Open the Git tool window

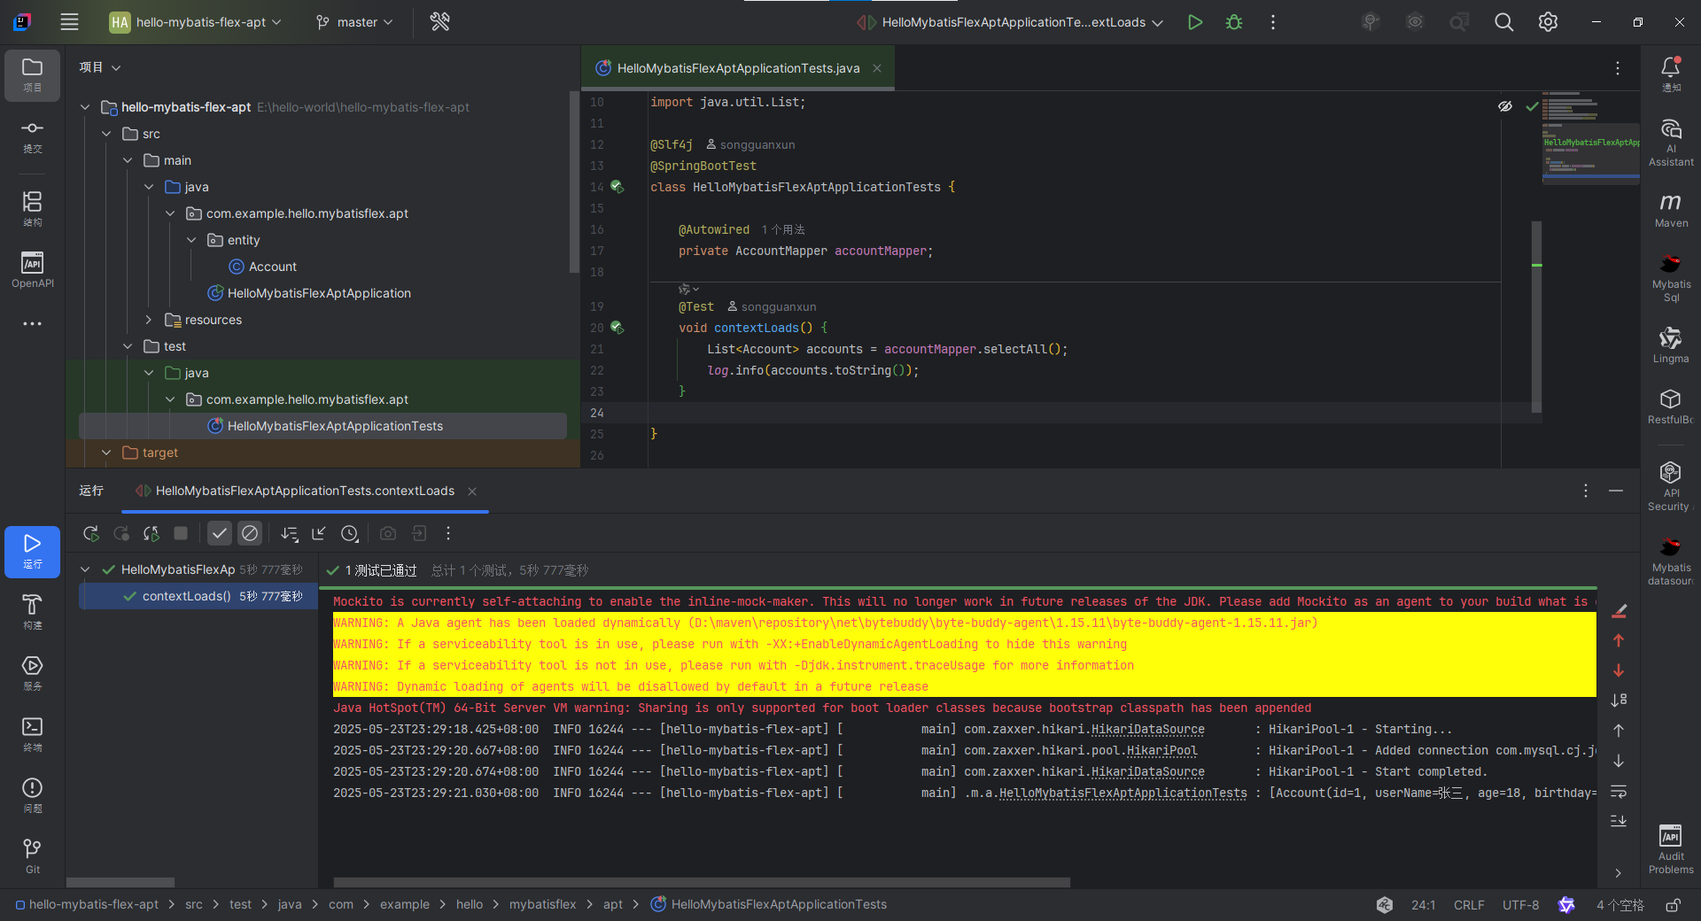(x=32, y=852)
